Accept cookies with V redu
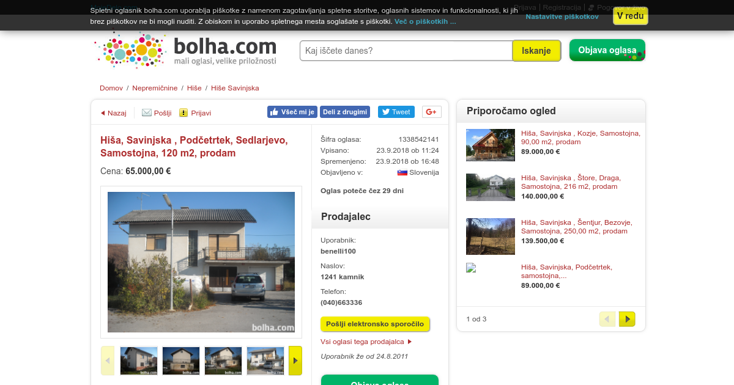 point(630,16)
